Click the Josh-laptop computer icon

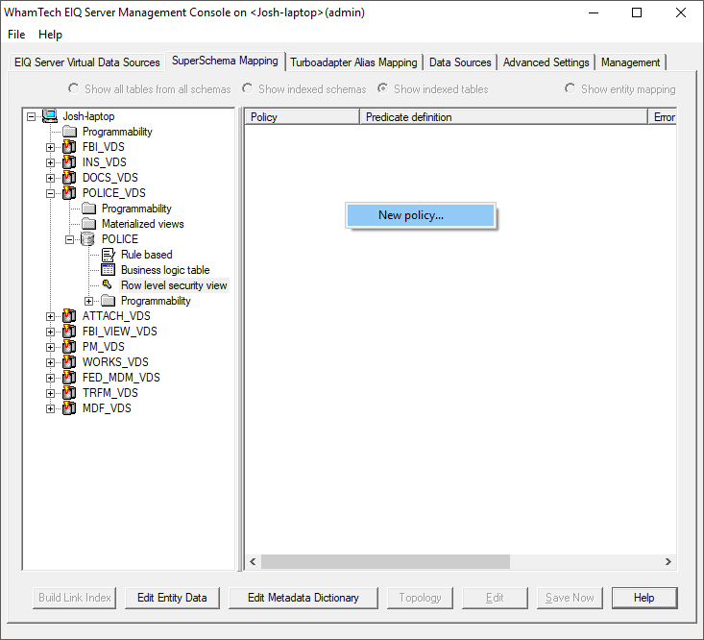coord(50,116)
